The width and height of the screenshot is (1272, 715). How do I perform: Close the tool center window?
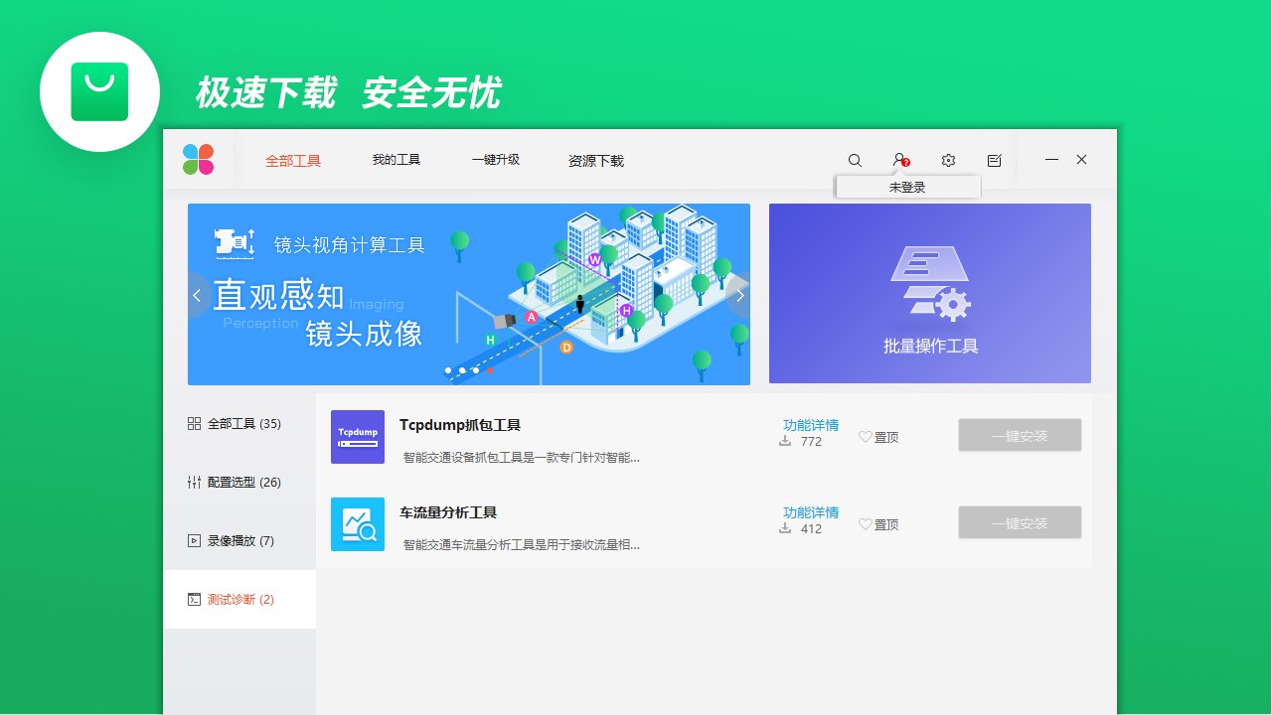(1082, 160)
